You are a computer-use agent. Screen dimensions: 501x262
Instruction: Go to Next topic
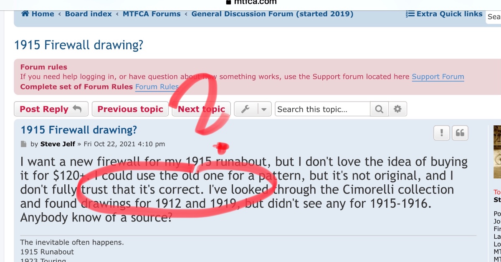(201, 109)
